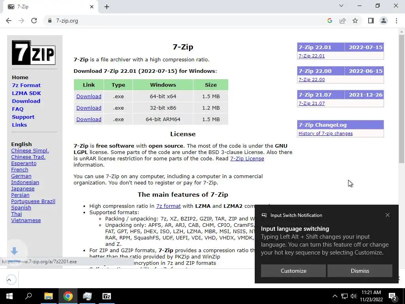
Task: Download the 64-bit x64 .exe
Action: pyautogui.click(x=89, y=97)
